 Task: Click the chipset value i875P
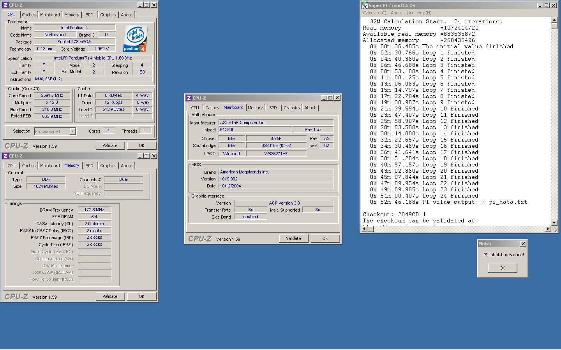click(276, 138)
